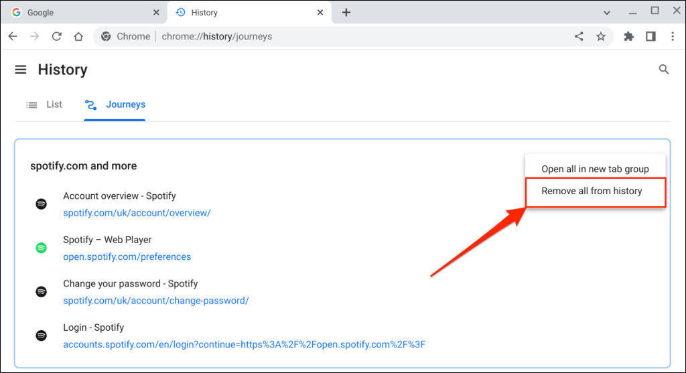Click the Login - Spotify title

[94, 327]
